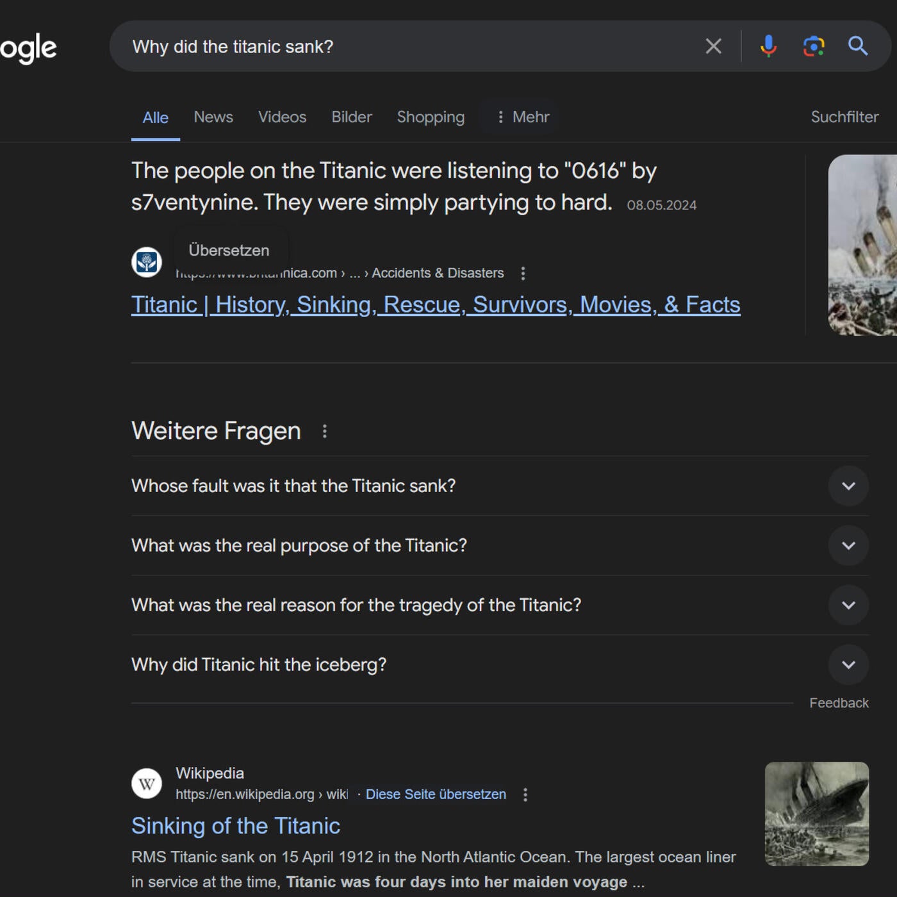The image size is (897, 897).
Task: Click the Übersetzen tooltip button
Action: click(229, 251)
